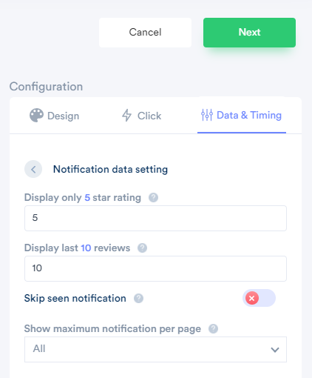
Task: Expand the maximum notification per page dropdown
Action: pos(155,349)
